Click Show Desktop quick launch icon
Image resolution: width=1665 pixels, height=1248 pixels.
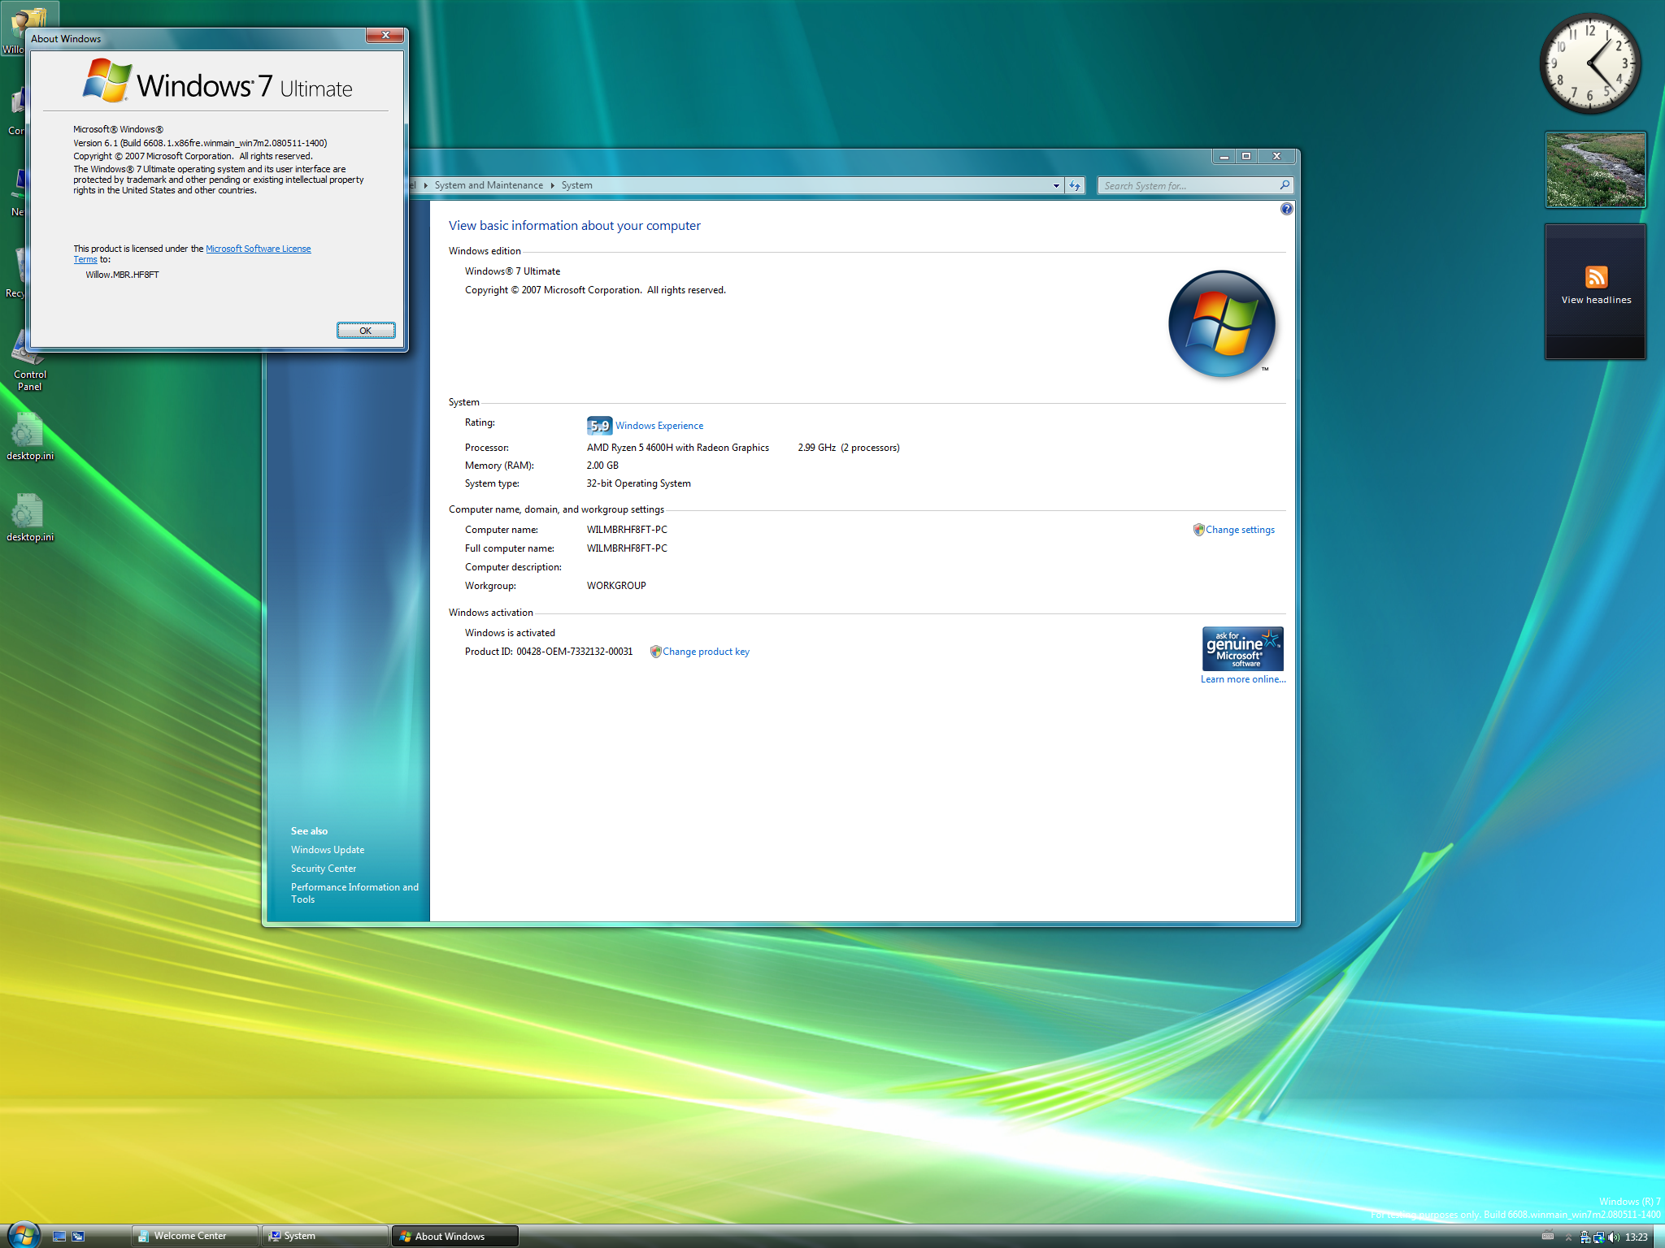click(59, 1236)
